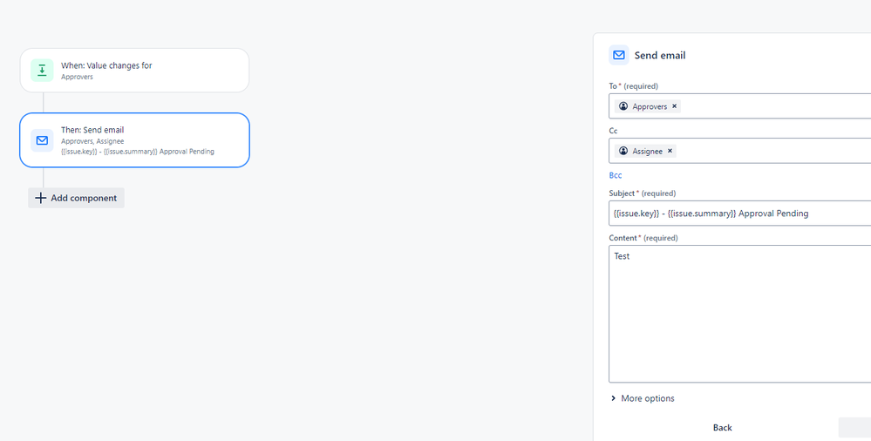Click the Approvers user chip icon
The height and width of the screenshot is (441, 871).
[x=623, y=106]
